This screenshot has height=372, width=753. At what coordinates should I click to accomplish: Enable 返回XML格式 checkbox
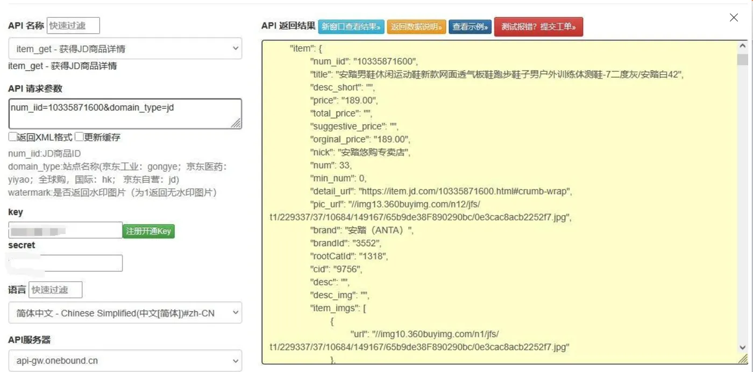click(x=12, y=137)
